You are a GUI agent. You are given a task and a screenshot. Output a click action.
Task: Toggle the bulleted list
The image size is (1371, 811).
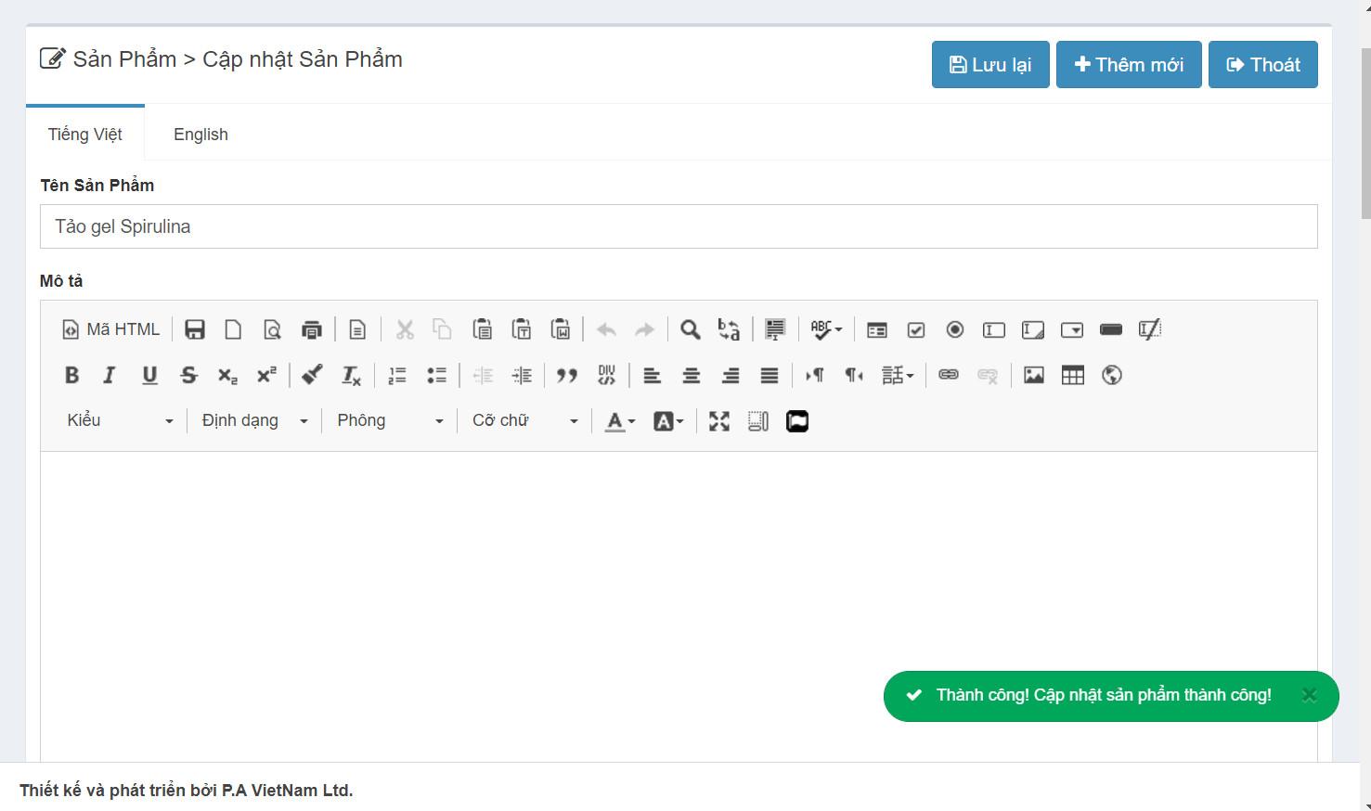(x=436, y=375)
